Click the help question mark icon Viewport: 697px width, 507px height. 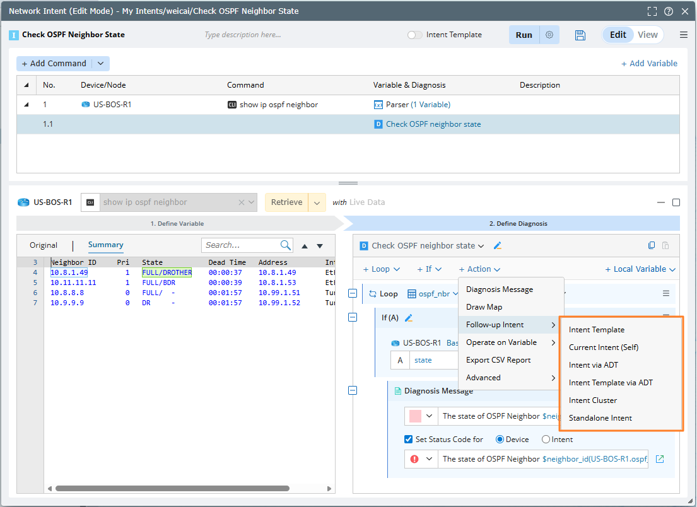(669, 11)
